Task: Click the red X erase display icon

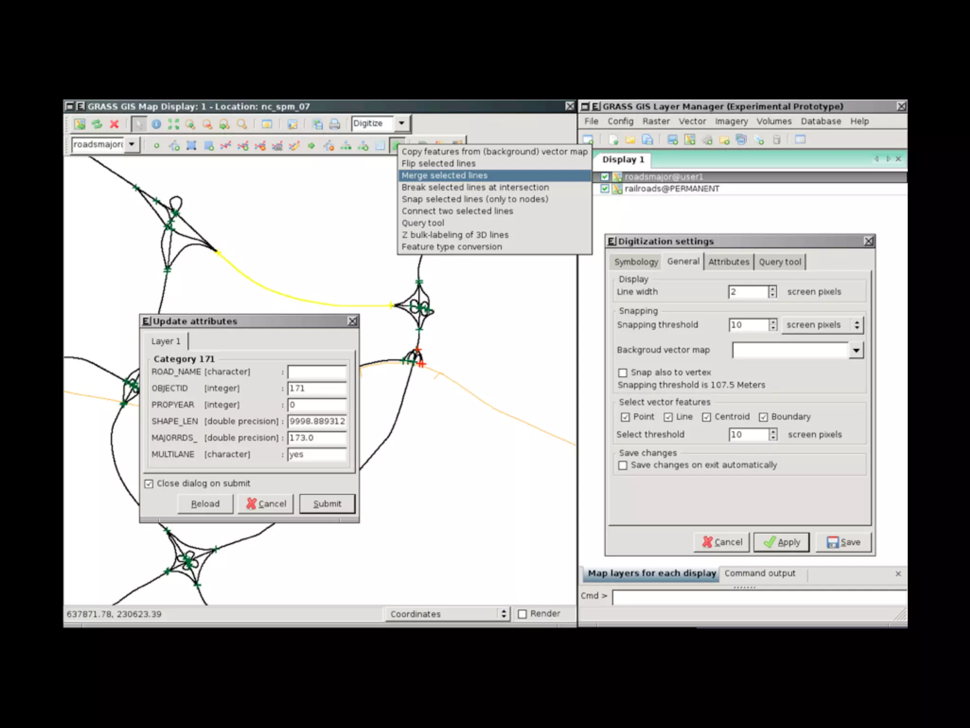Action: (x=114, y=124)
